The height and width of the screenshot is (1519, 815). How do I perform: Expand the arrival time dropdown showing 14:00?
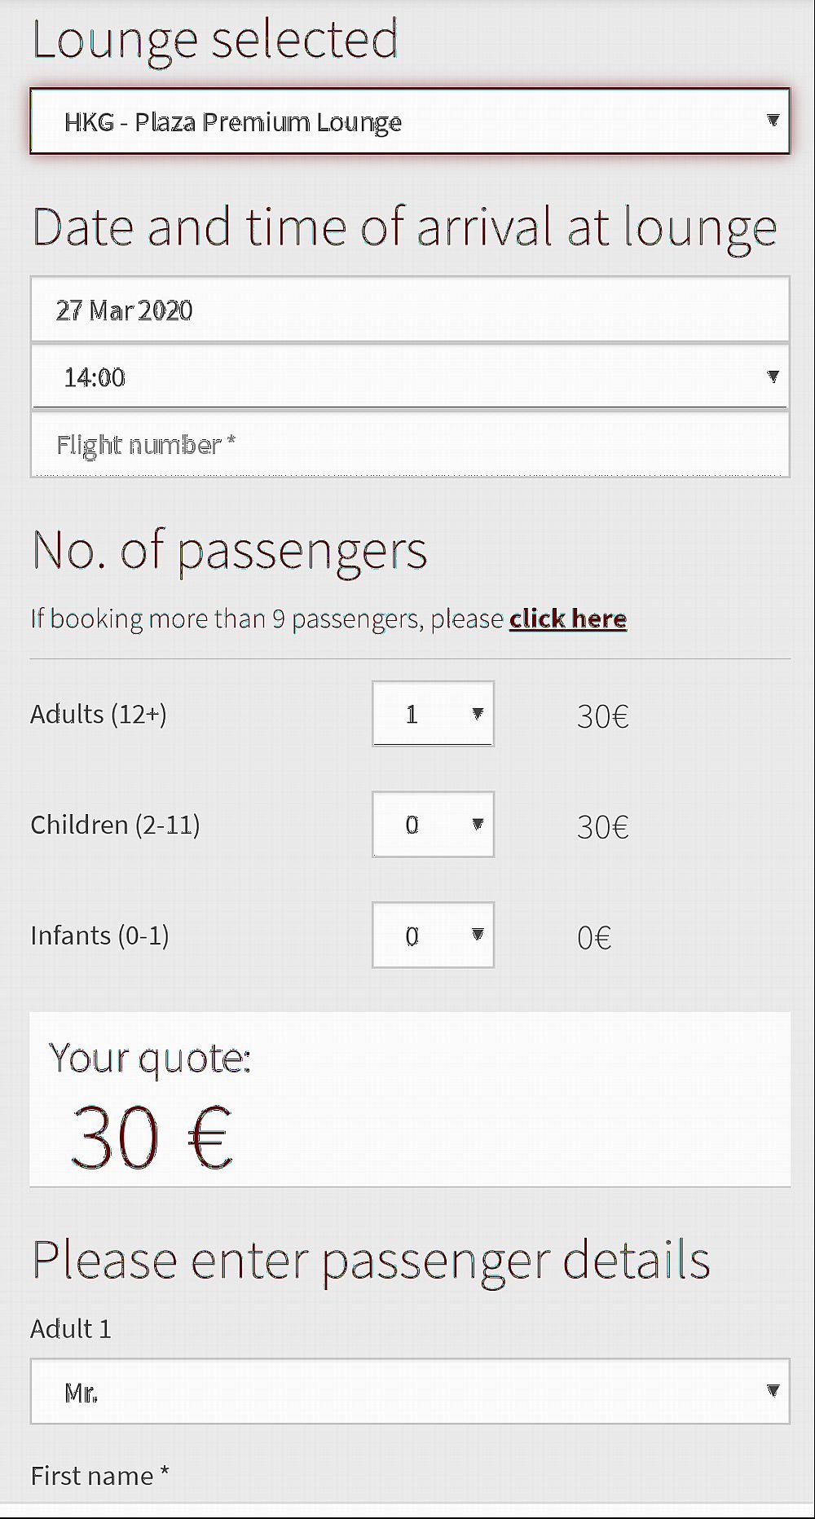pyautogui.click(x=407, y=376)
